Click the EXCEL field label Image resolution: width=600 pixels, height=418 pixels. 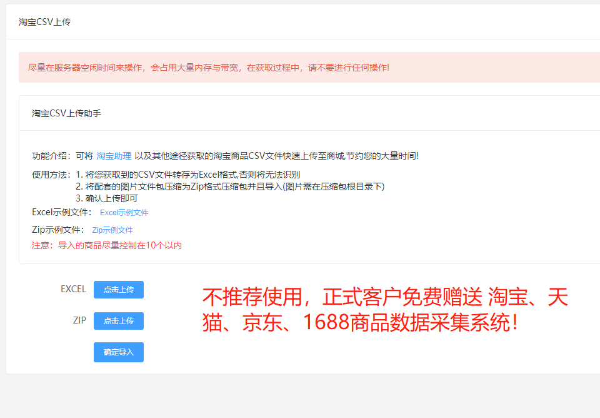point(74,289)
